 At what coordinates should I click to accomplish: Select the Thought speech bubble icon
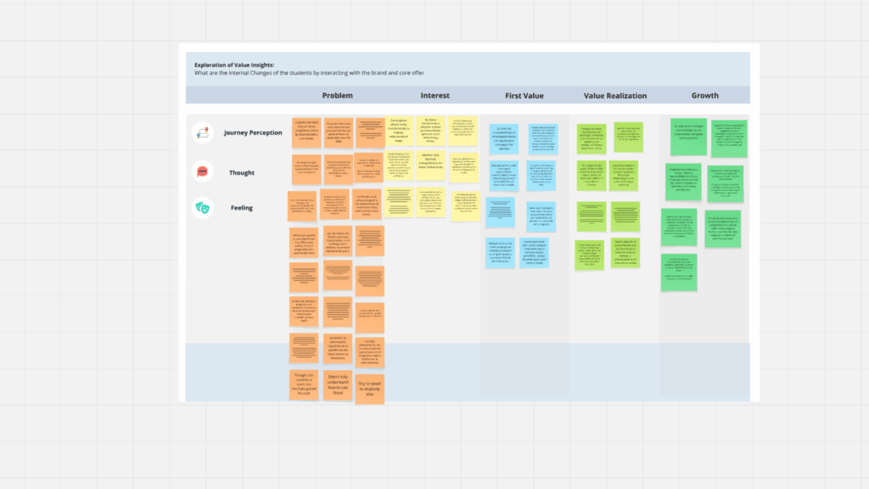click(x=202, y=171)
